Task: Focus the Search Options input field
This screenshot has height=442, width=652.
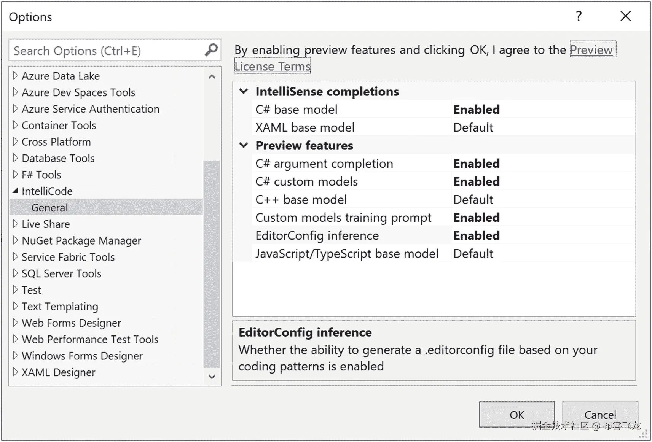Action: coord(107,51)
